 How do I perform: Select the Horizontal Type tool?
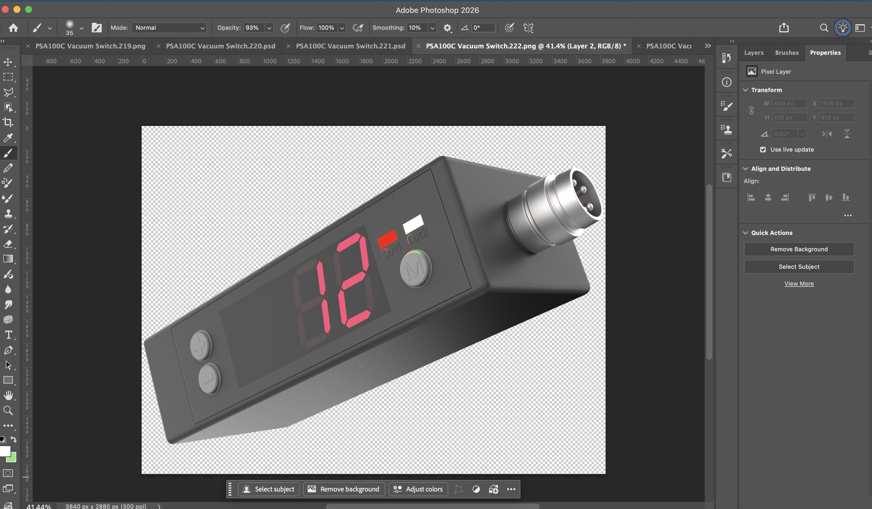coord(8,335)
